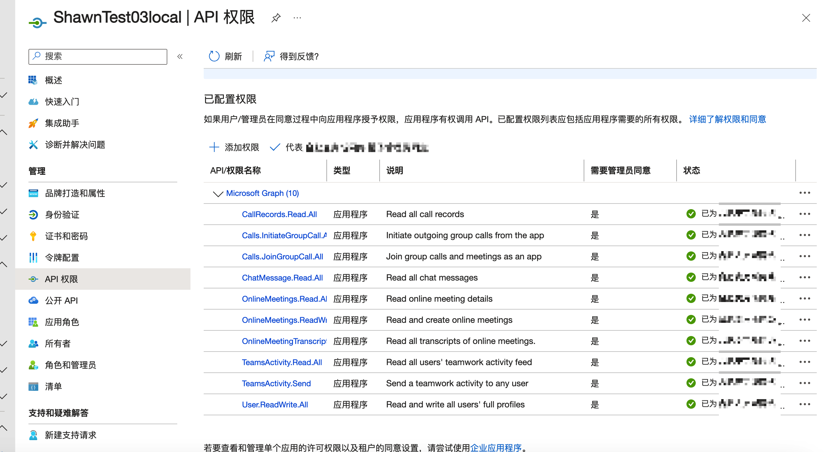
Task: Open the 详细了解权限和同意 link
Action: 727,119
